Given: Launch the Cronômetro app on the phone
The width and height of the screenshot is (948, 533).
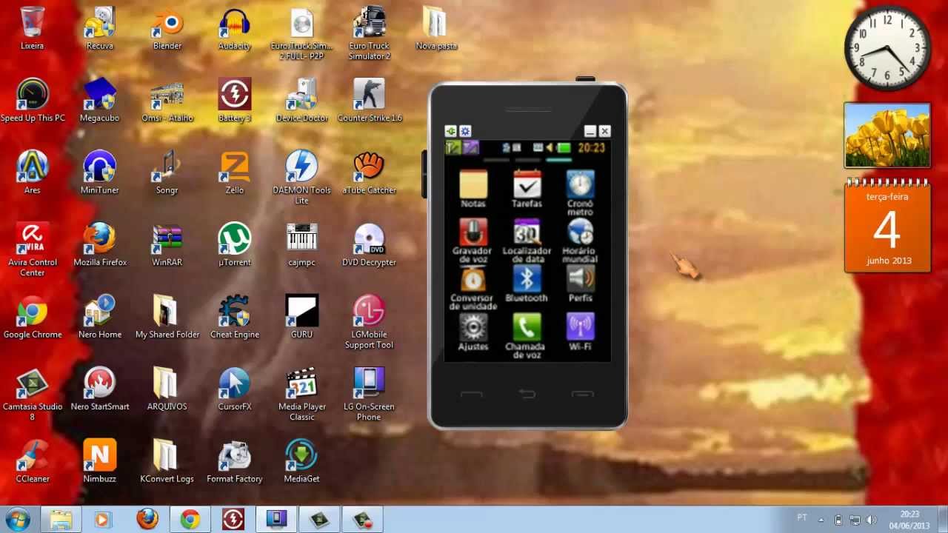Looking at the screenshot, I should click(580, 192).
